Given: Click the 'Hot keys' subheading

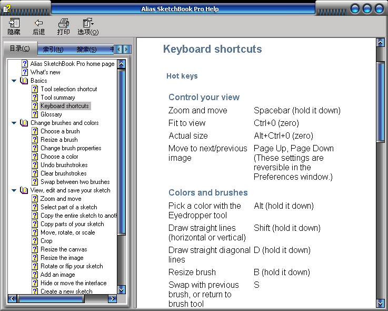Looking at the screenshot, I should (x=182, y=76).
